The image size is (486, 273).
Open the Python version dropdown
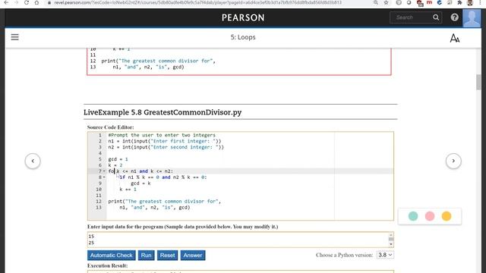click(x=385, y=255)
